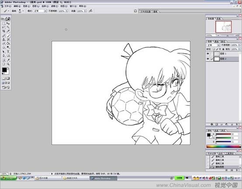The height and width of the screenshot is (189, 242).
Task: Open the 文件 (File) menu
Action: pyautogui.click(x=7, y=6)
